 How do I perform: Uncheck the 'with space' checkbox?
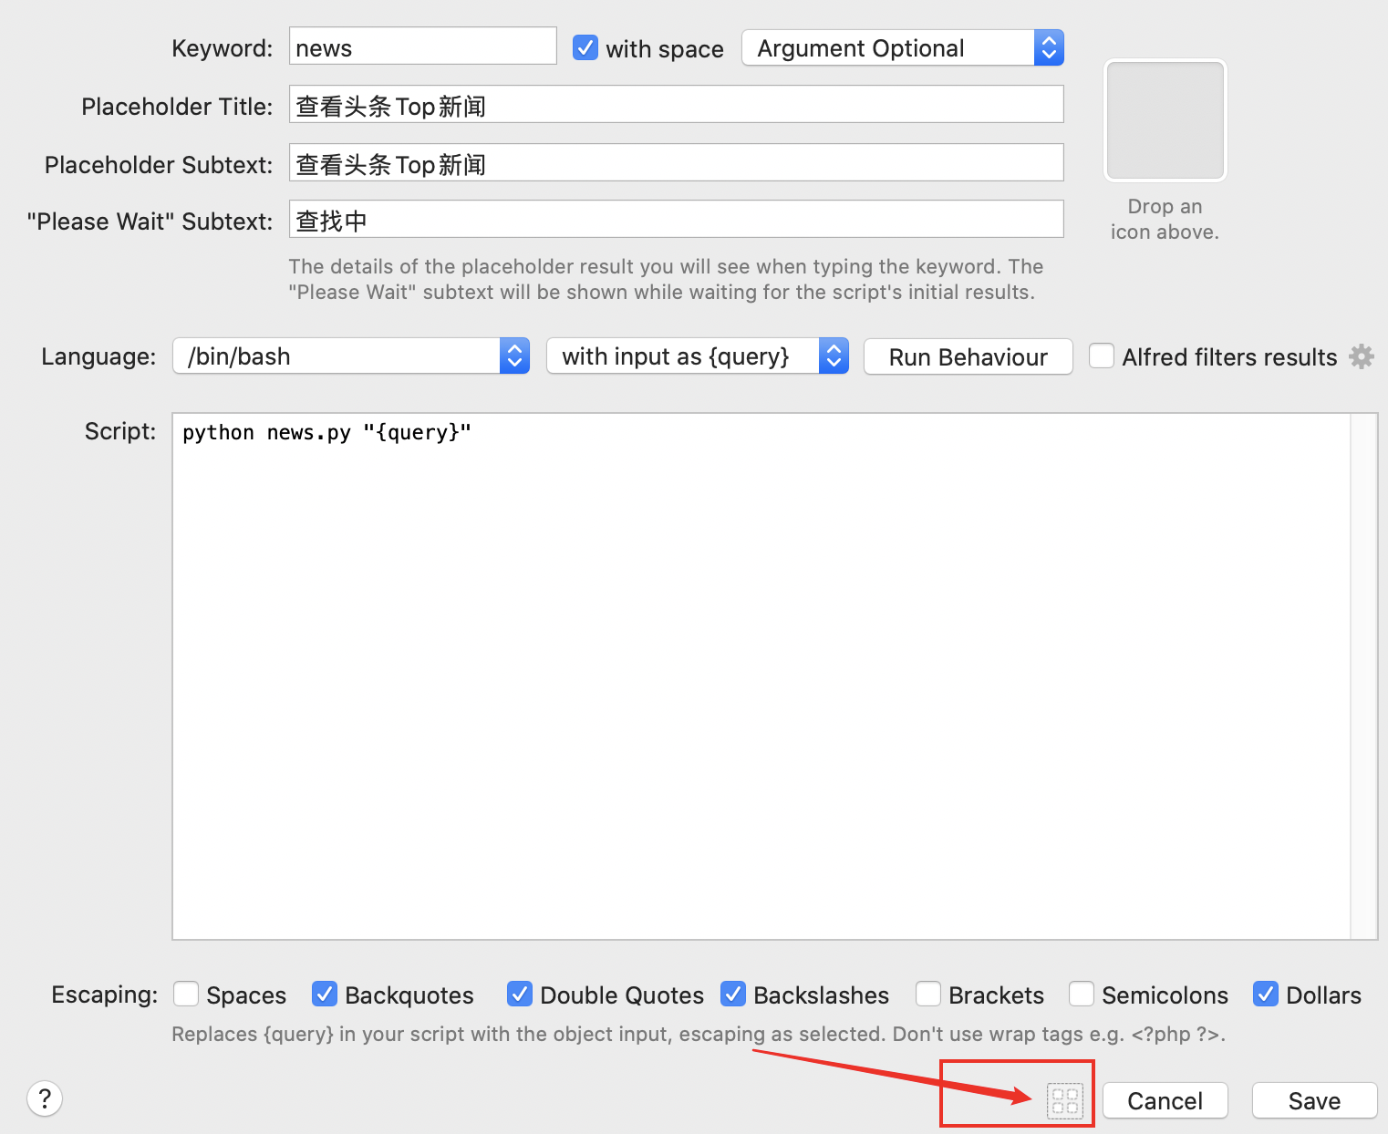(x=585, y=47)
